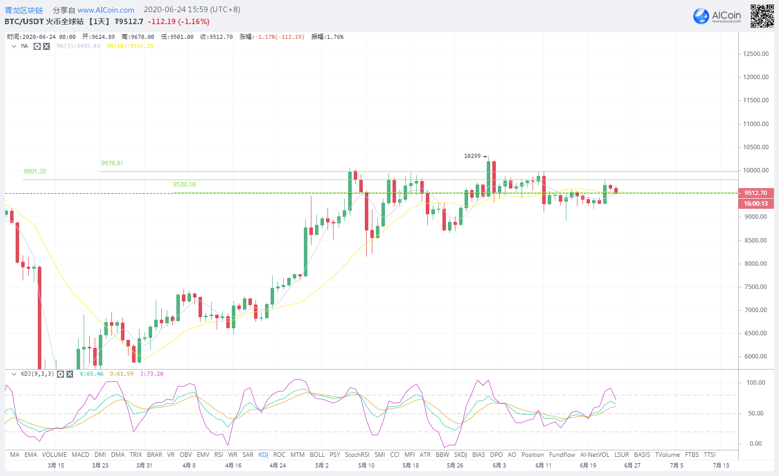Click the QR code image at top right

point(762,16)
